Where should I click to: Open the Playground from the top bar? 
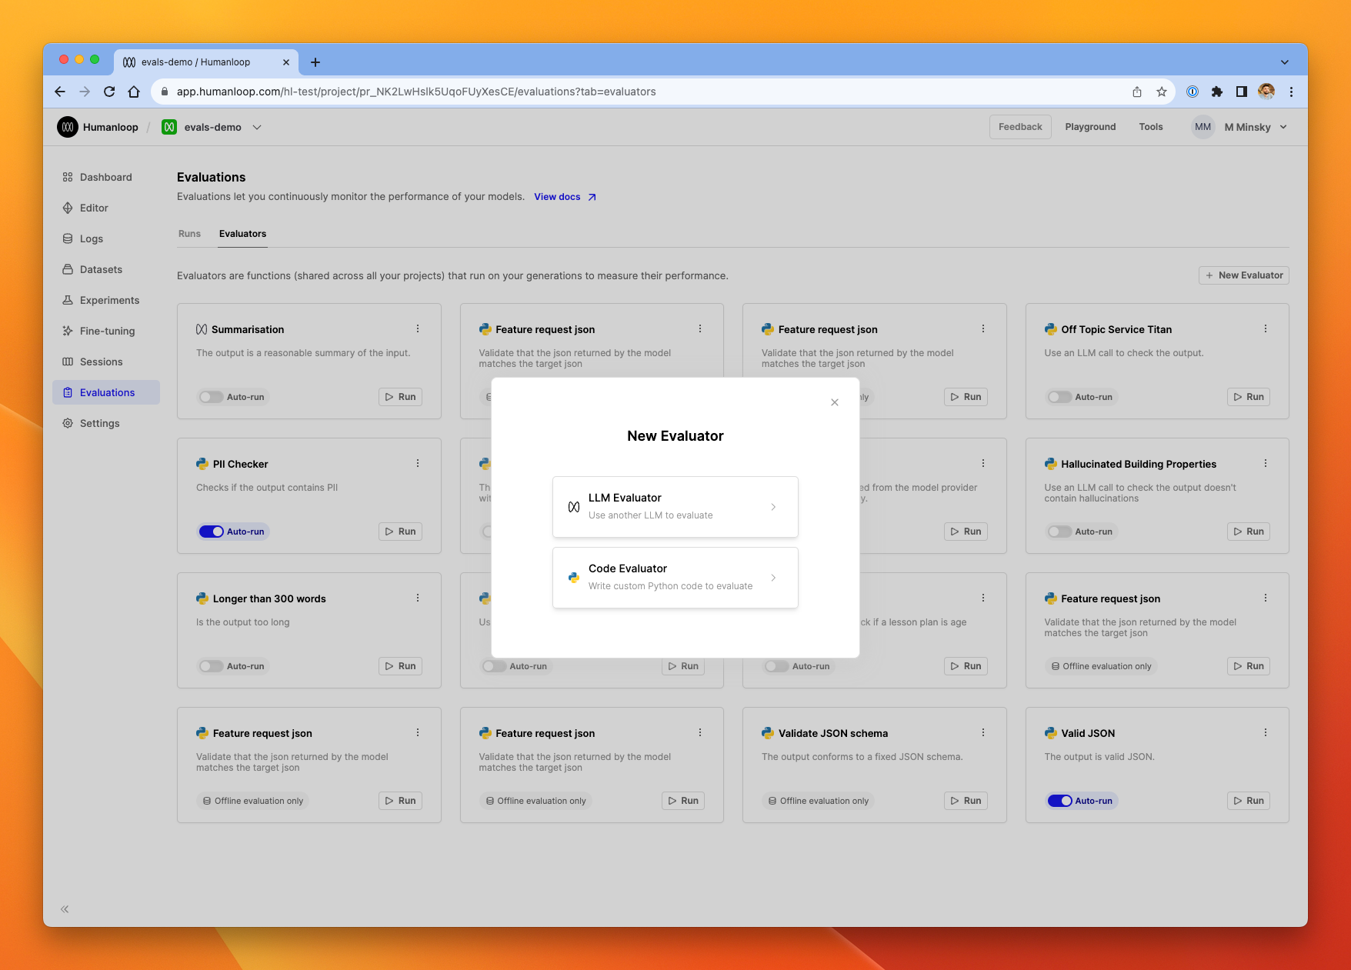tap(1090, 127)
